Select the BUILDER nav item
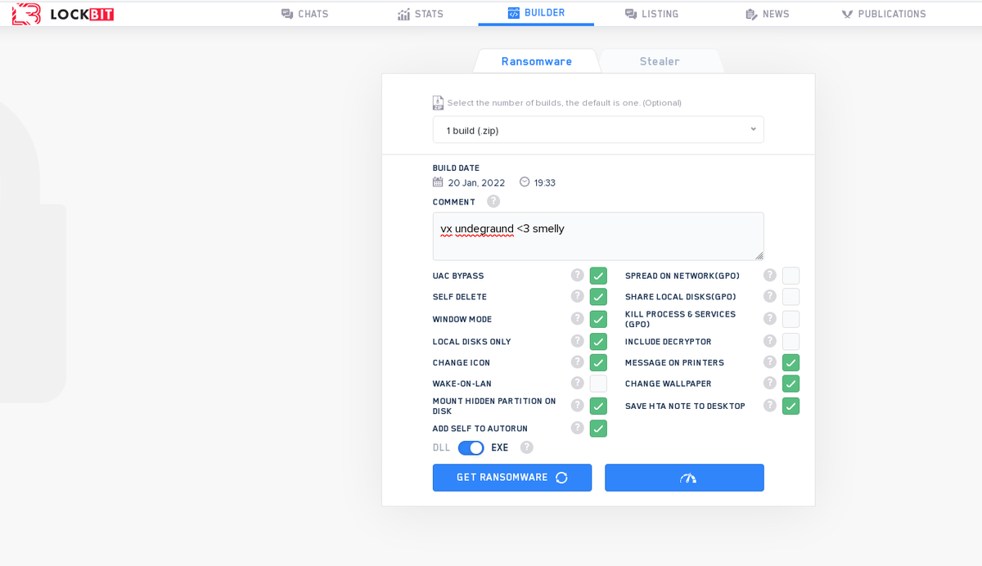Viewport: 982px width, 566px height. point(536,13)
